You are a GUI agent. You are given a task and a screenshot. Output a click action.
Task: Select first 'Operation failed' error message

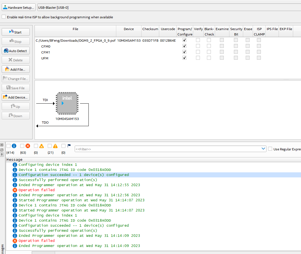point(37,190)
